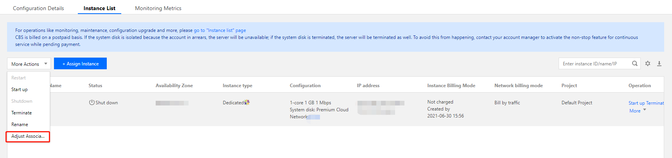Choose Start up from the actions menu
Screen dimensions: 672x158
20,90
